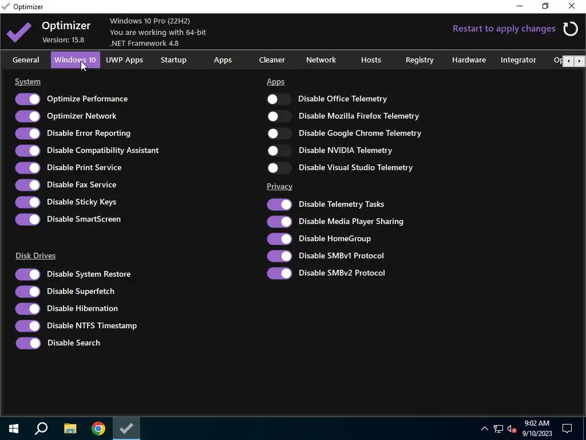Image resolution: width=586 pixels, height=440 pixels.
Task: Toggle Disable SMBv1 Protocol switch
Action: (279, 256)
